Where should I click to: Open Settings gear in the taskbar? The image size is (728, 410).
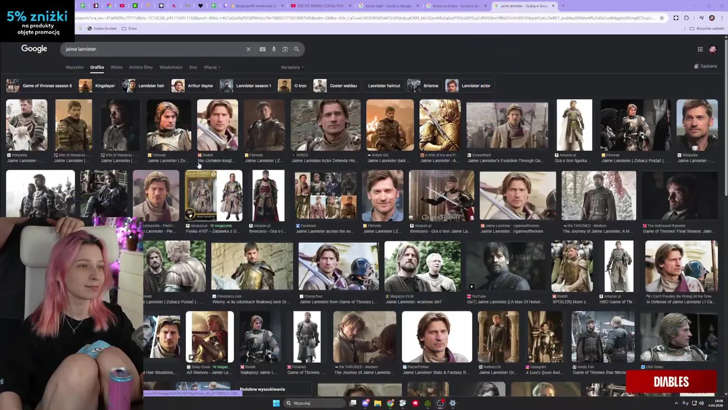pos(453,403)
